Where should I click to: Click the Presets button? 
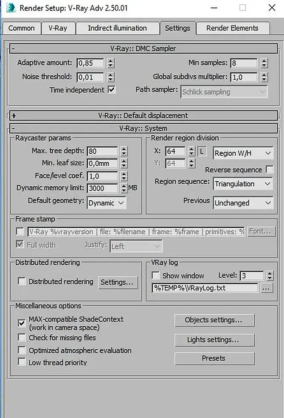point(214,358)
